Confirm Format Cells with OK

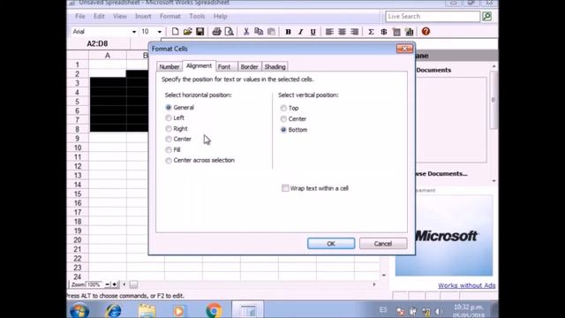331,244
